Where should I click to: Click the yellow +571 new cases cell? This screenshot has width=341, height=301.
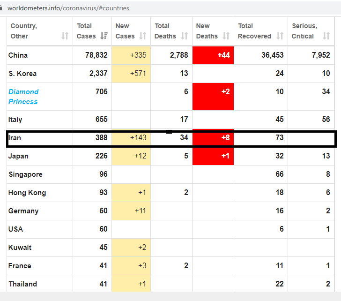click(x=131, y=74)
